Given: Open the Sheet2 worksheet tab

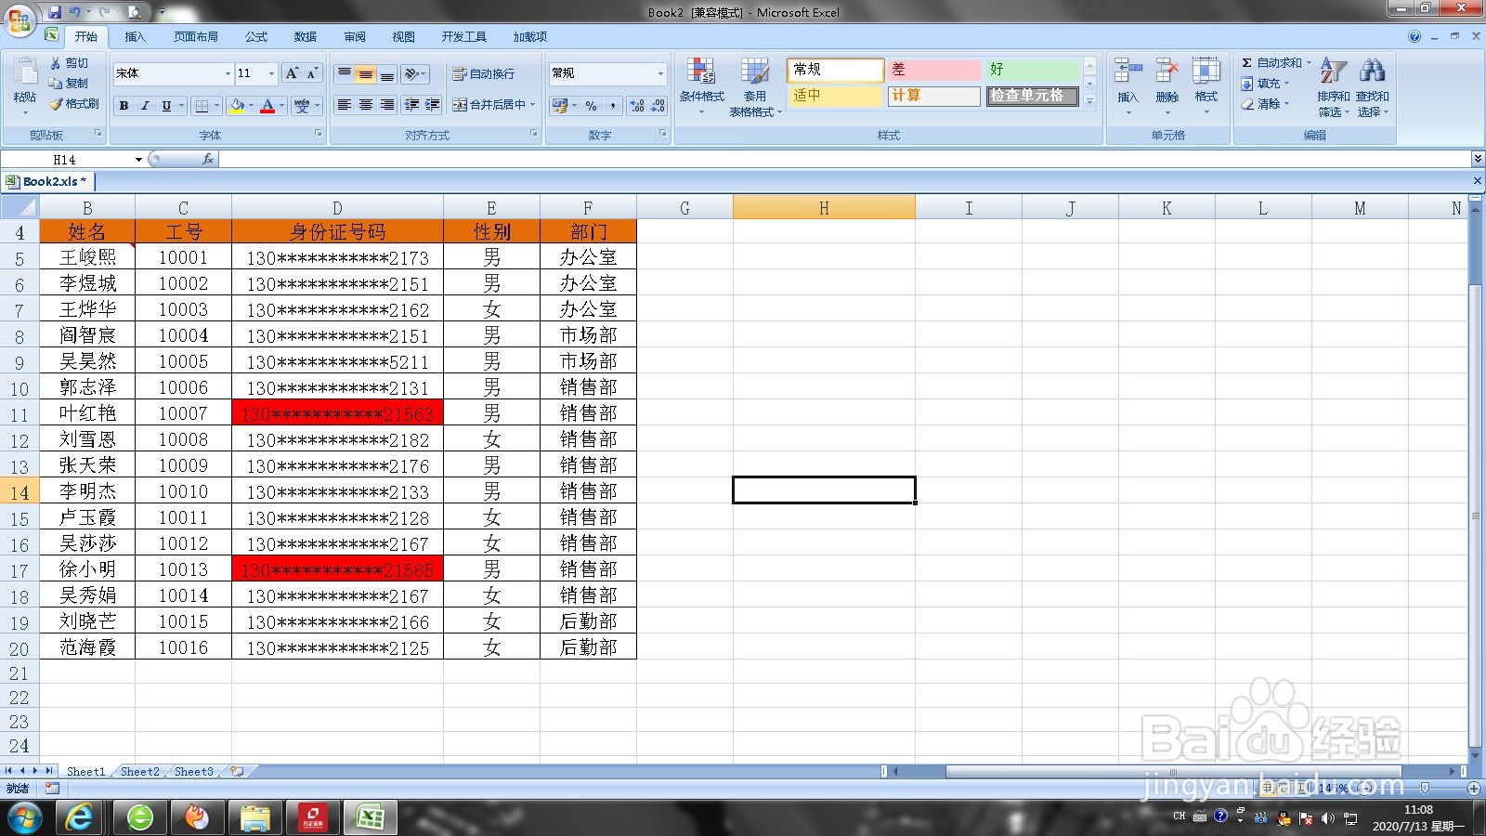Looking at the screenshot, I should click(x=139, y=771).
